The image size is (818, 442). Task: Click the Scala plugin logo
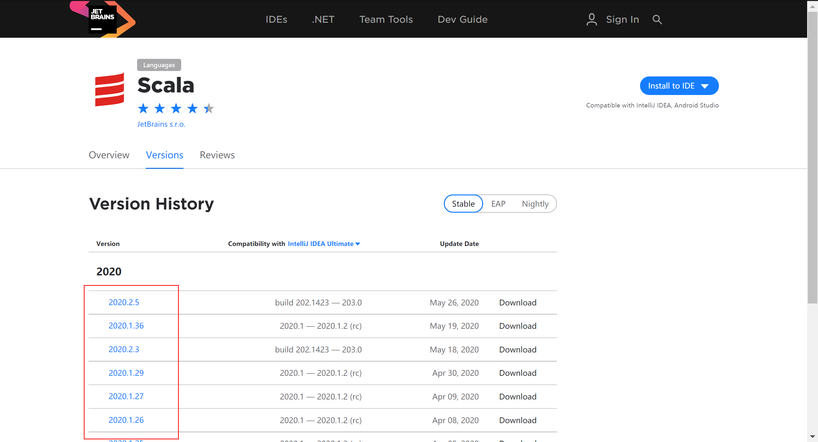coord(109,90)
